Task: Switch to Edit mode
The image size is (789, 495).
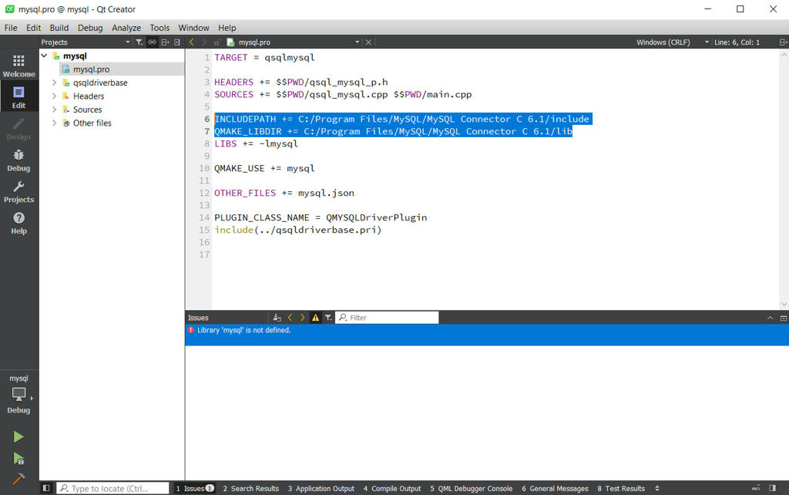Action: pos(18,97)
